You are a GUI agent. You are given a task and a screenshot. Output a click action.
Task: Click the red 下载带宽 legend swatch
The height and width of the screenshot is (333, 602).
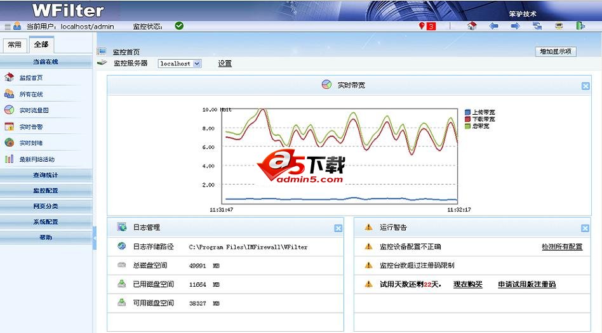(467, 119)
